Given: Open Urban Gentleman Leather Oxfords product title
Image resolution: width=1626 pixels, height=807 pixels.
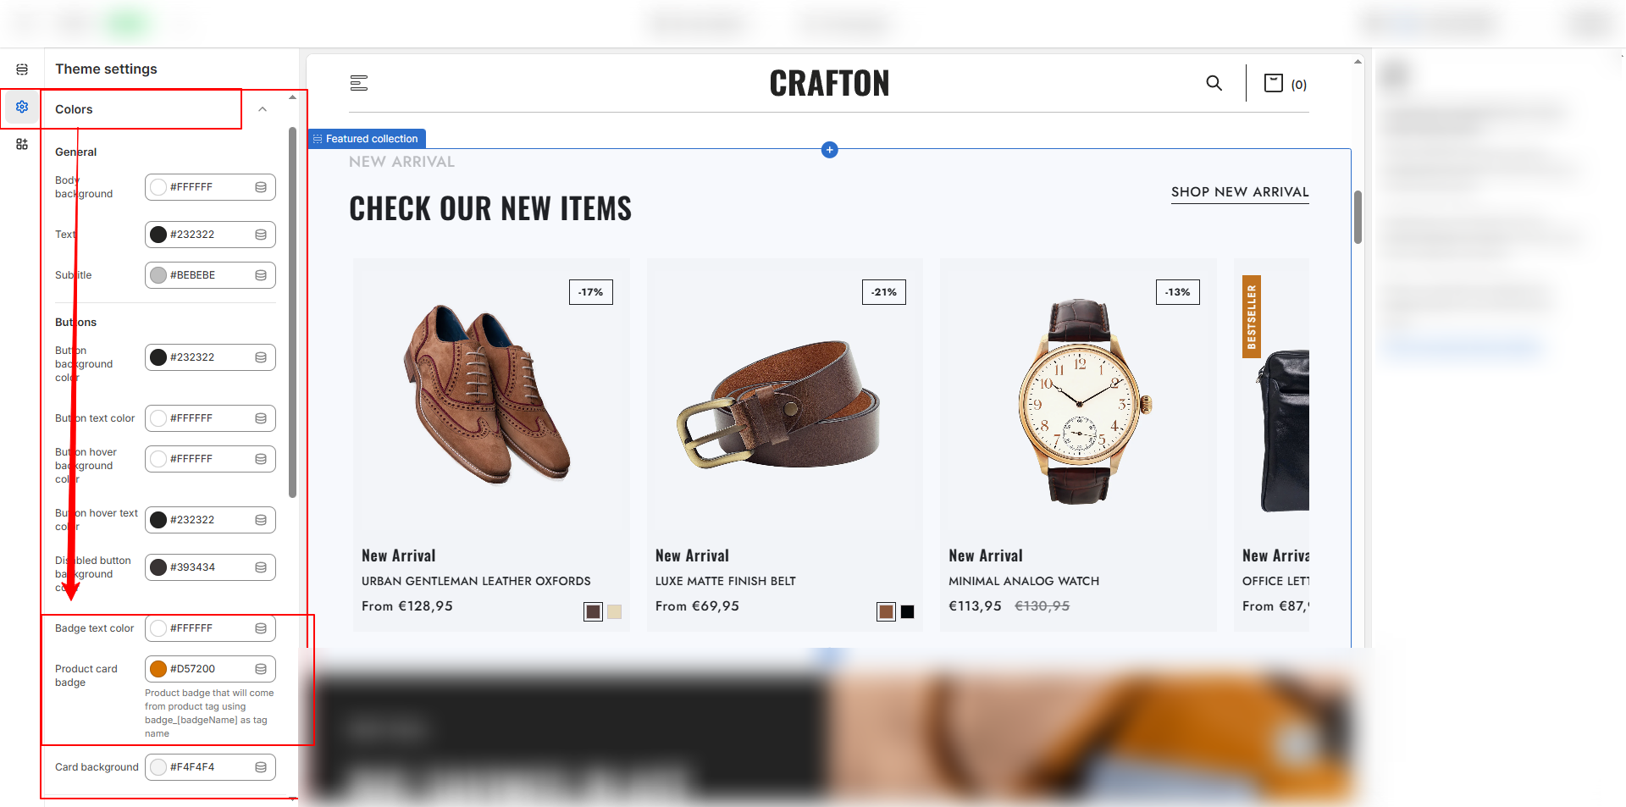Looking at the screenshot, I should [x=476, y=581].
